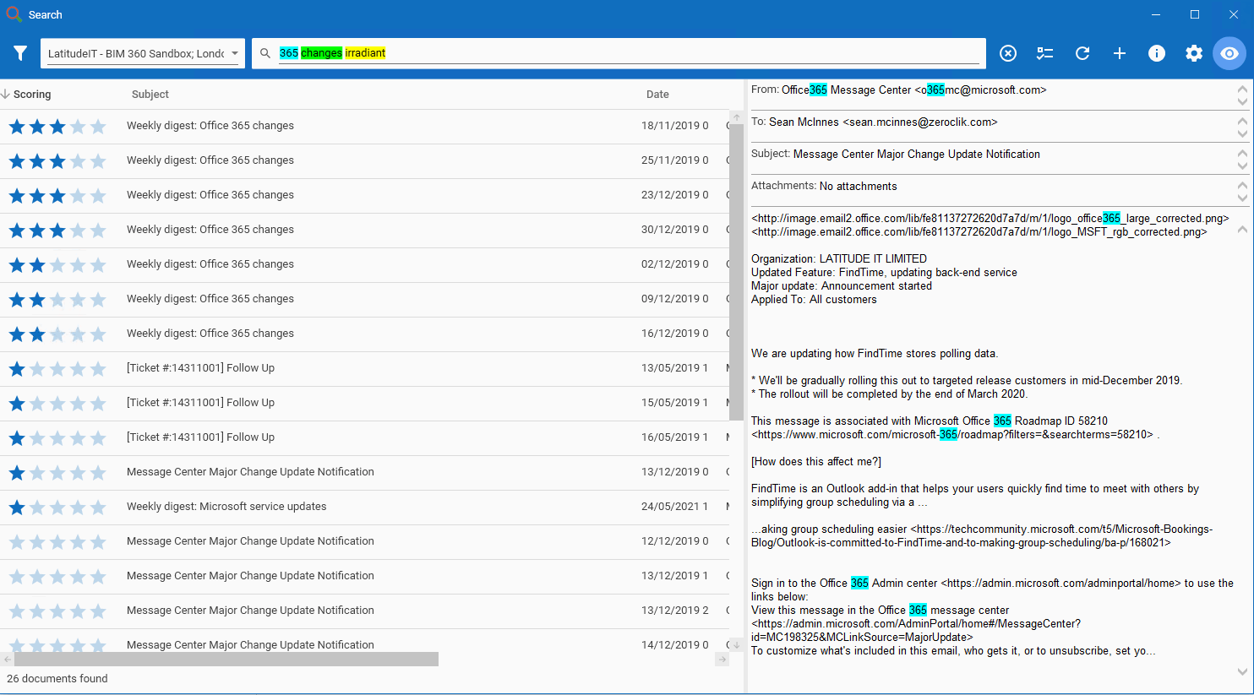Click the plus icon in the toolbar
This screenshot has height=695, width=1254.
point(1120,53)
